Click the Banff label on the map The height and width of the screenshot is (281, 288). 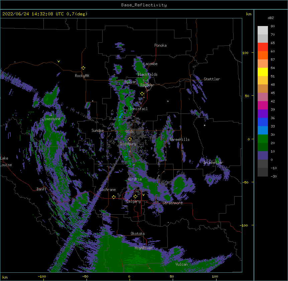coord(41,189)
